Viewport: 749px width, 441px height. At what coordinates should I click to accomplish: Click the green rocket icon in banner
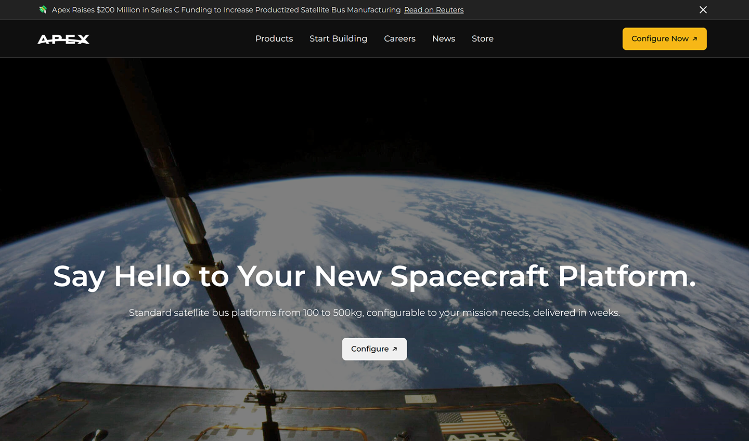coord(43,9)
